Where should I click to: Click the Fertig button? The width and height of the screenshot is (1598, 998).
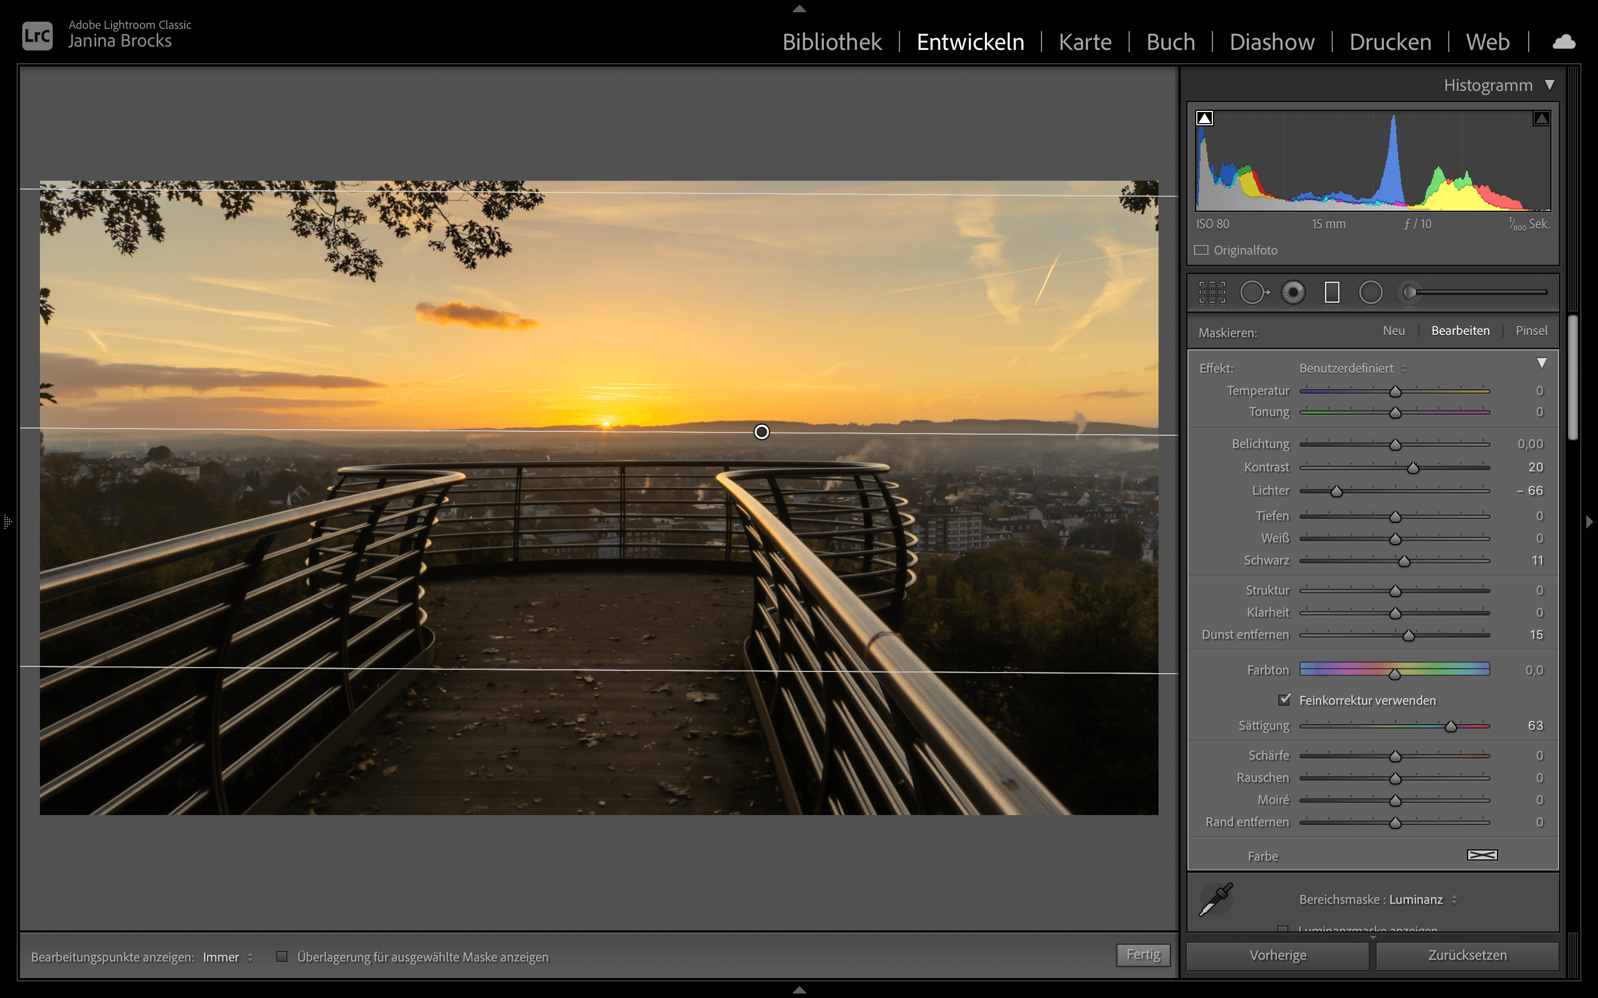(x=1143, y=954)
